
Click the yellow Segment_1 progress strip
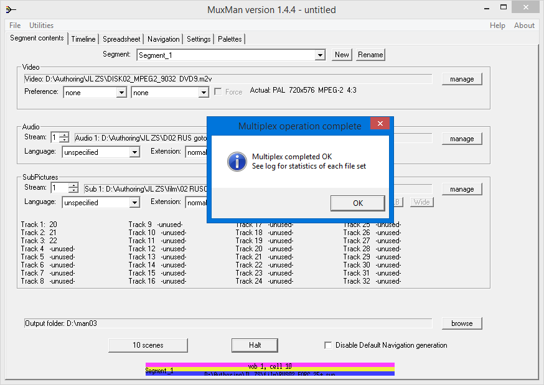pyautogui.click(x=270, y=369)
